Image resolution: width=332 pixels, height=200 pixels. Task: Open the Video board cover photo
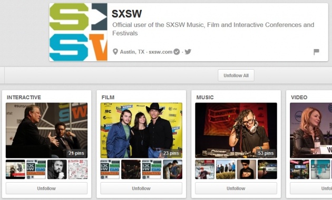pyautogui.click(x=311, y=130)
